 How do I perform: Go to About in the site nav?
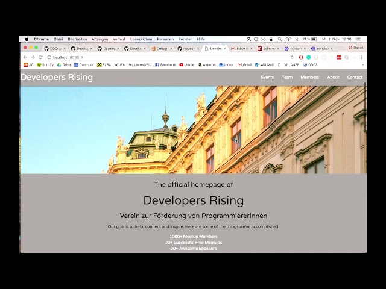tap(333, 77)
